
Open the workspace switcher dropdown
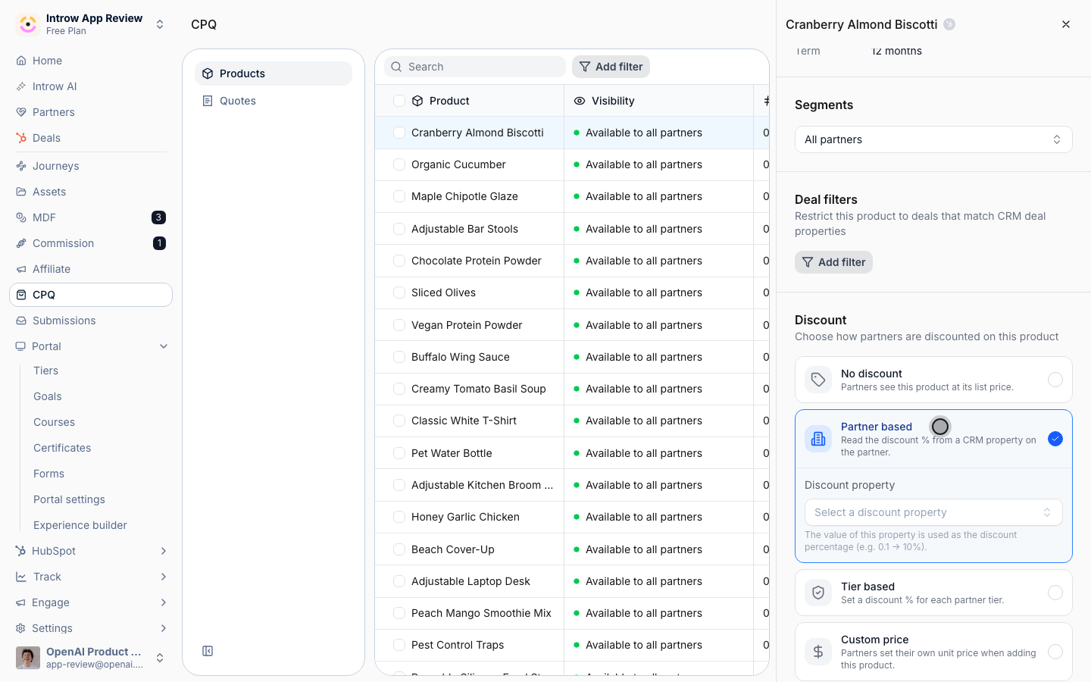coord(91,24)
